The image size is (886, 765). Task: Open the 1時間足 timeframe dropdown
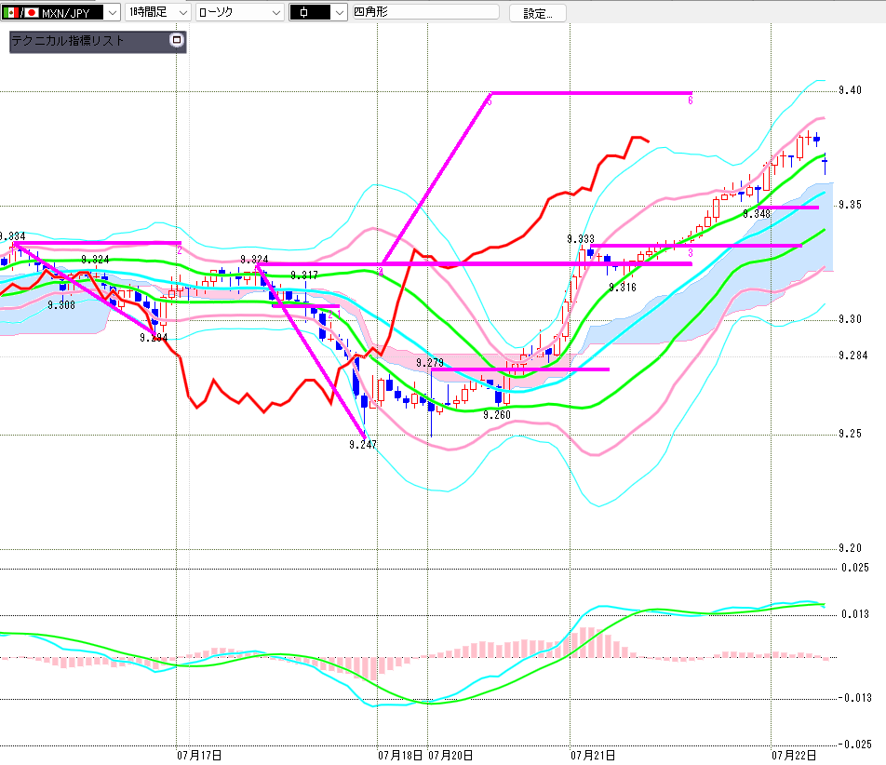click(x=182, y=12)
